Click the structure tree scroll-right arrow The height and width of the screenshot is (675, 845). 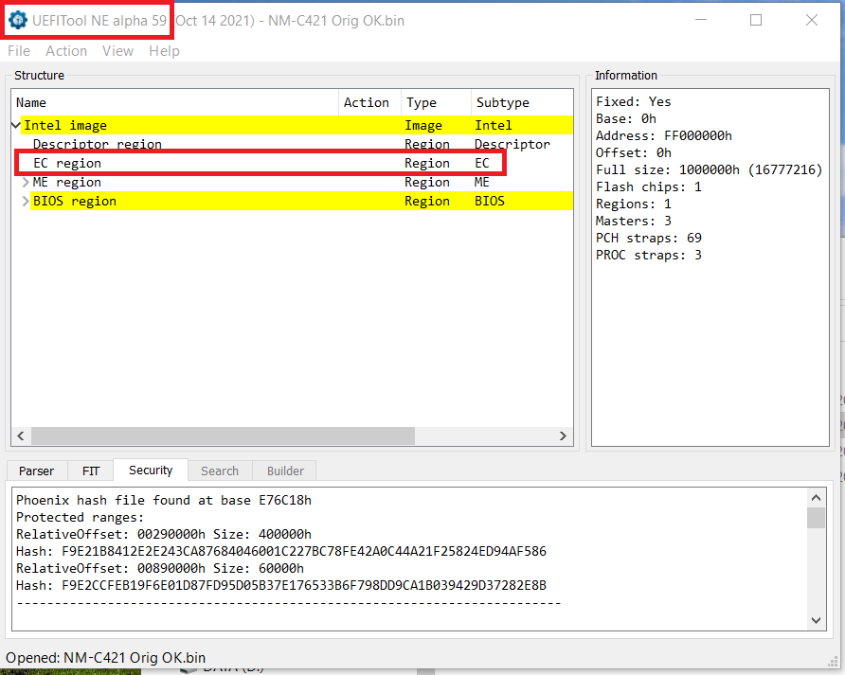[x=563, y=435]
